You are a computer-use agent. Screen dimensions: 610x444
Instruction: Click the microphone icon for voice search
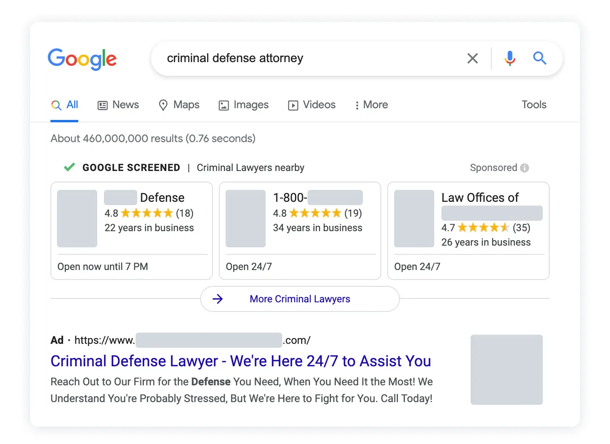click(510, 58)
